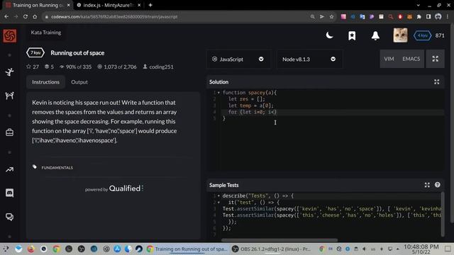Click the 4 kyu rank badge
Image resolution: width=454 pixels, height=255 pixels.
click(423, 35)
